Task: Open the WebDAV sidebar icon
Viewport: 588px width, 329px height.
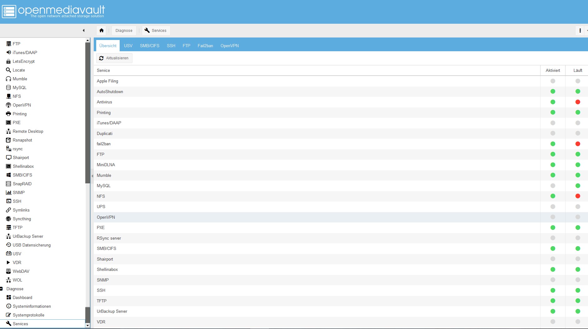Action: click(9, 271)
